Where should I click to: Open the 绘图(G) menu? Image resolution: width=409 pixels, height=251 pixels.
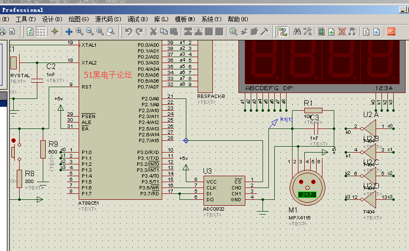(79, 19)
